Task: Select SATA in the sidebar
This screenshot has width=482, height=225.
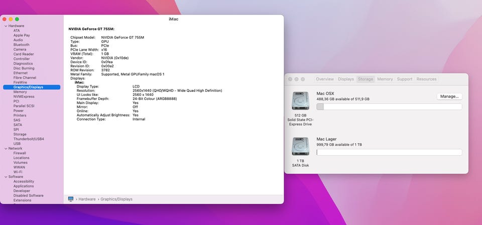Action: point(18,125)
